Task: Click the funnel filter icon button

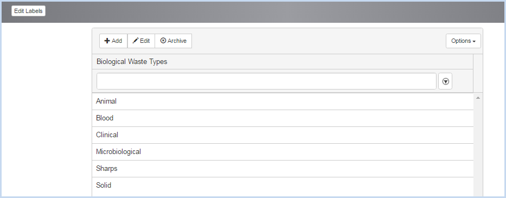Action: [445, 81]
